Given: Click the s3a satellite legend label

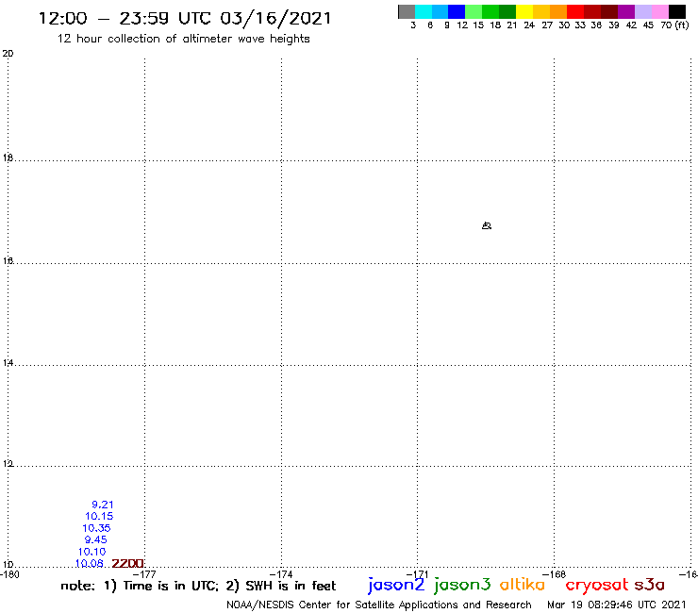Looking at the screenshot, I should pyautogui.click(x=650, y=585).
